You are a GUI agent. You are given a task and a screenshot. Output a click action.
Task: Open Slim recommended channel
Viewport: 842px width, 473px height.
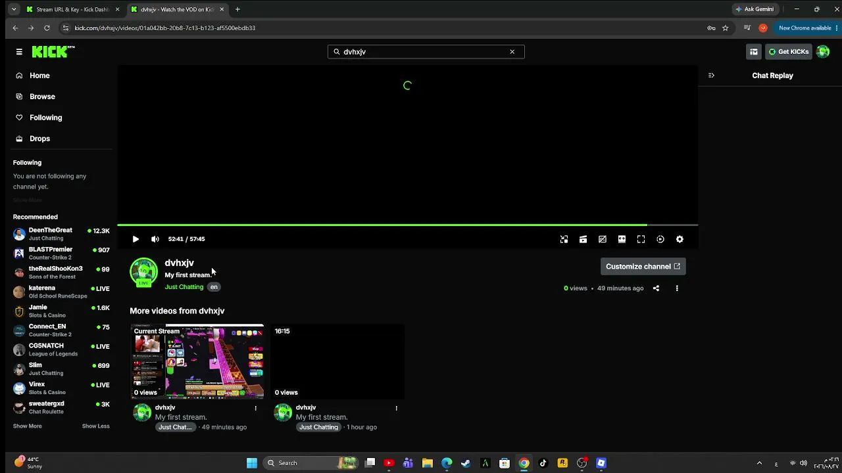[x=61, y=369]
